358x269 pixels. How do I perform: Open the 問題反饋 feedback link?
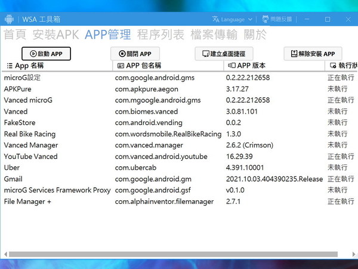(x=277, y=19)
